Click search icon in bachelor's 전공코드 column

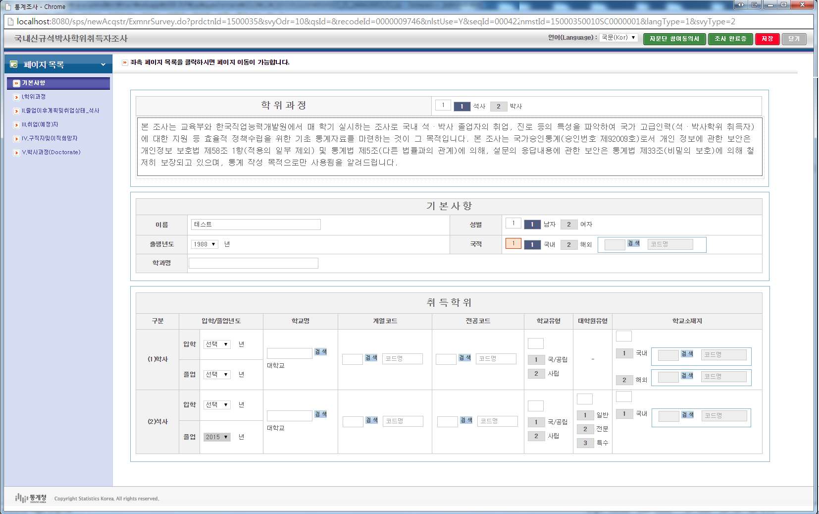[x=464, y=358]
